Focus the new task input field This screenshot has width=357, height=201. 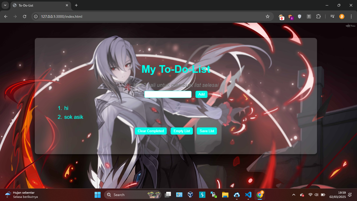(168, 94)
